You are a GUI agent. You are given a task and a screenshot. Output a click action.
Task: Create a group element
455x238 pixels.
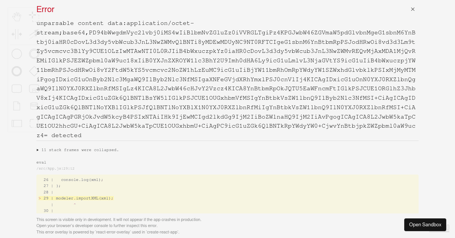pyautogui.click(x=34, y=123)
